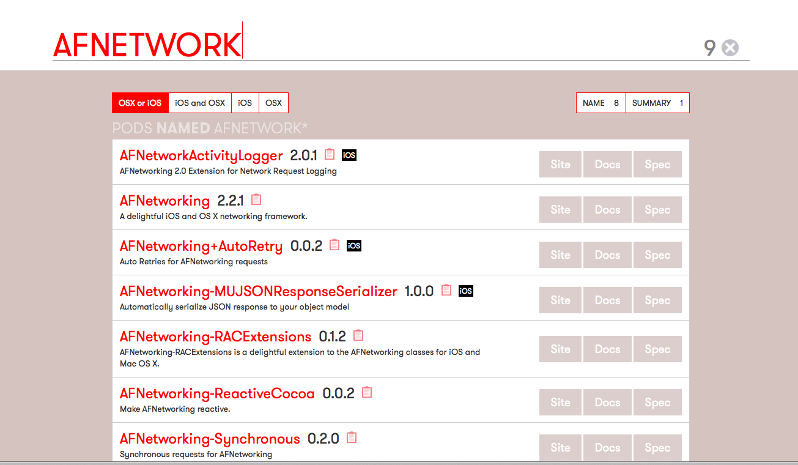Open Site for AFNetworking-MUJSONResponseSerializer
The image size is (798, 465).
coord(560,300)
